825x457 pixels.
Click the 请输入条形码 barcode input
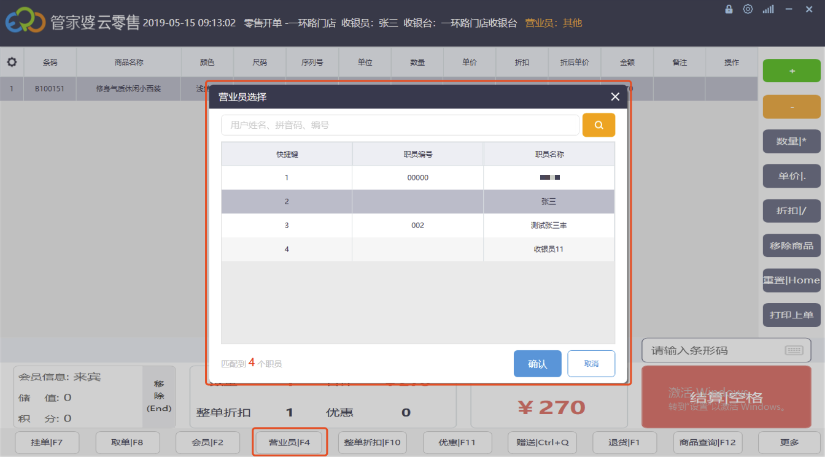pos(726,350)
